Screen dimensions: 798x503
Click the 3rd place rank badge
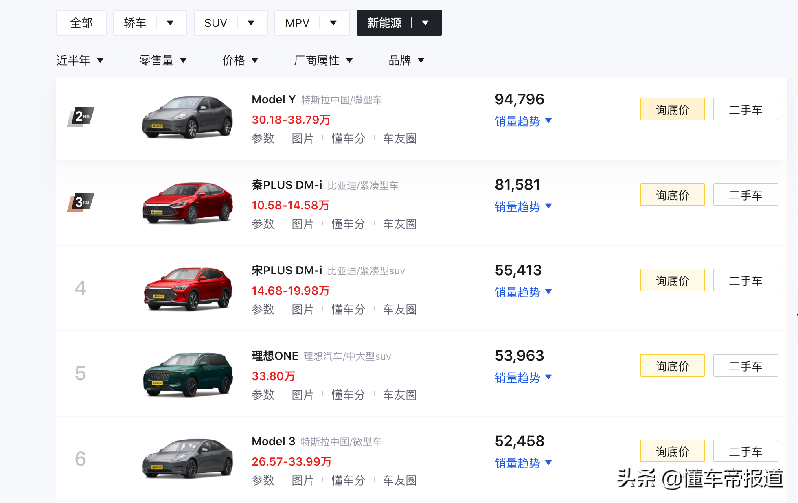[x=81, y=203]
